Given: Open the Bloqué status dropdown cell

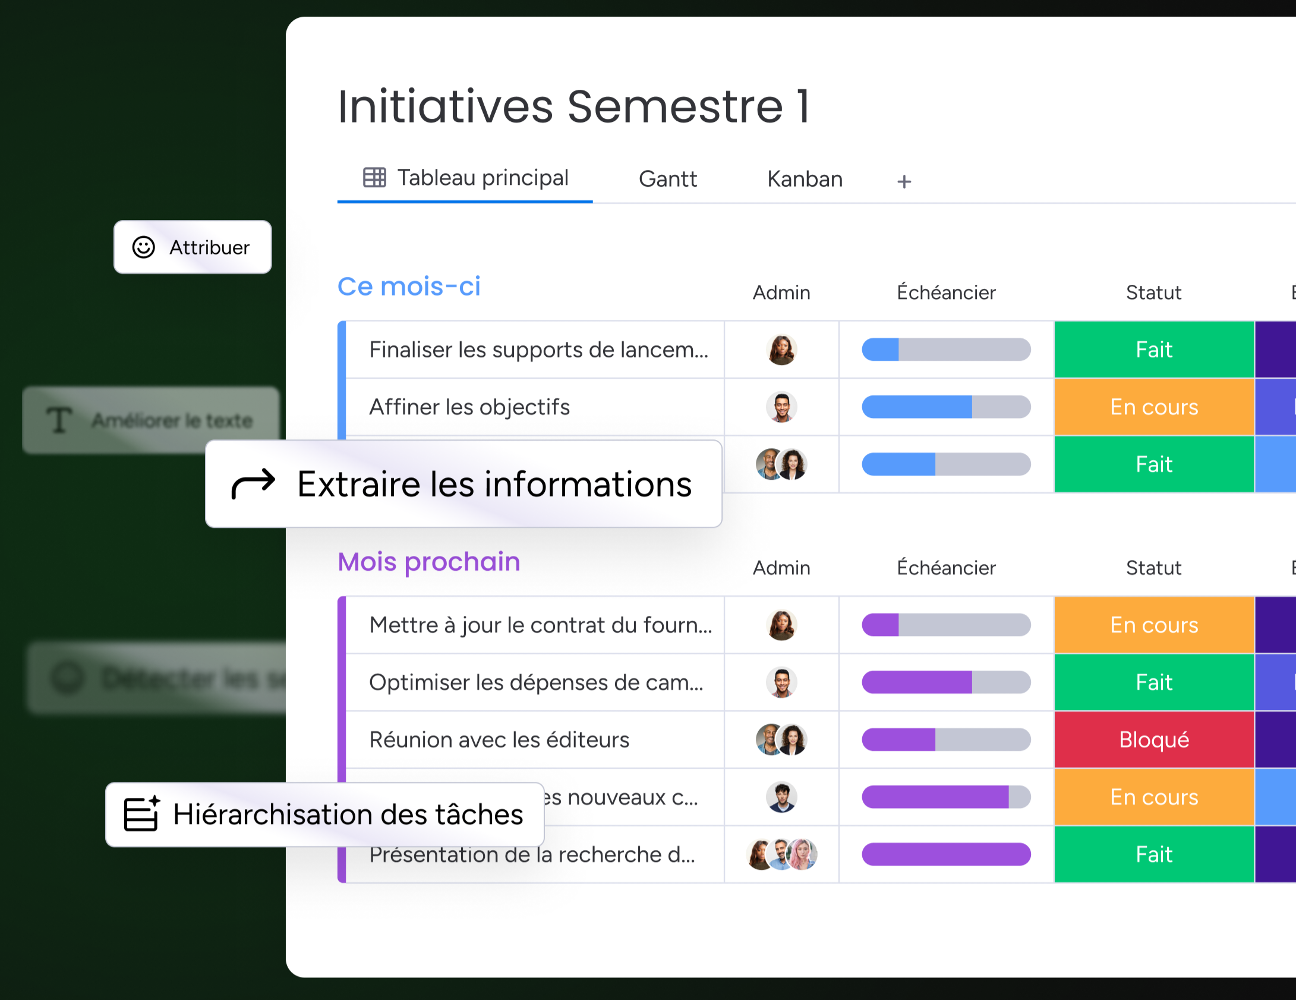Looking at the screenshot, I should tap(1154, 740).
